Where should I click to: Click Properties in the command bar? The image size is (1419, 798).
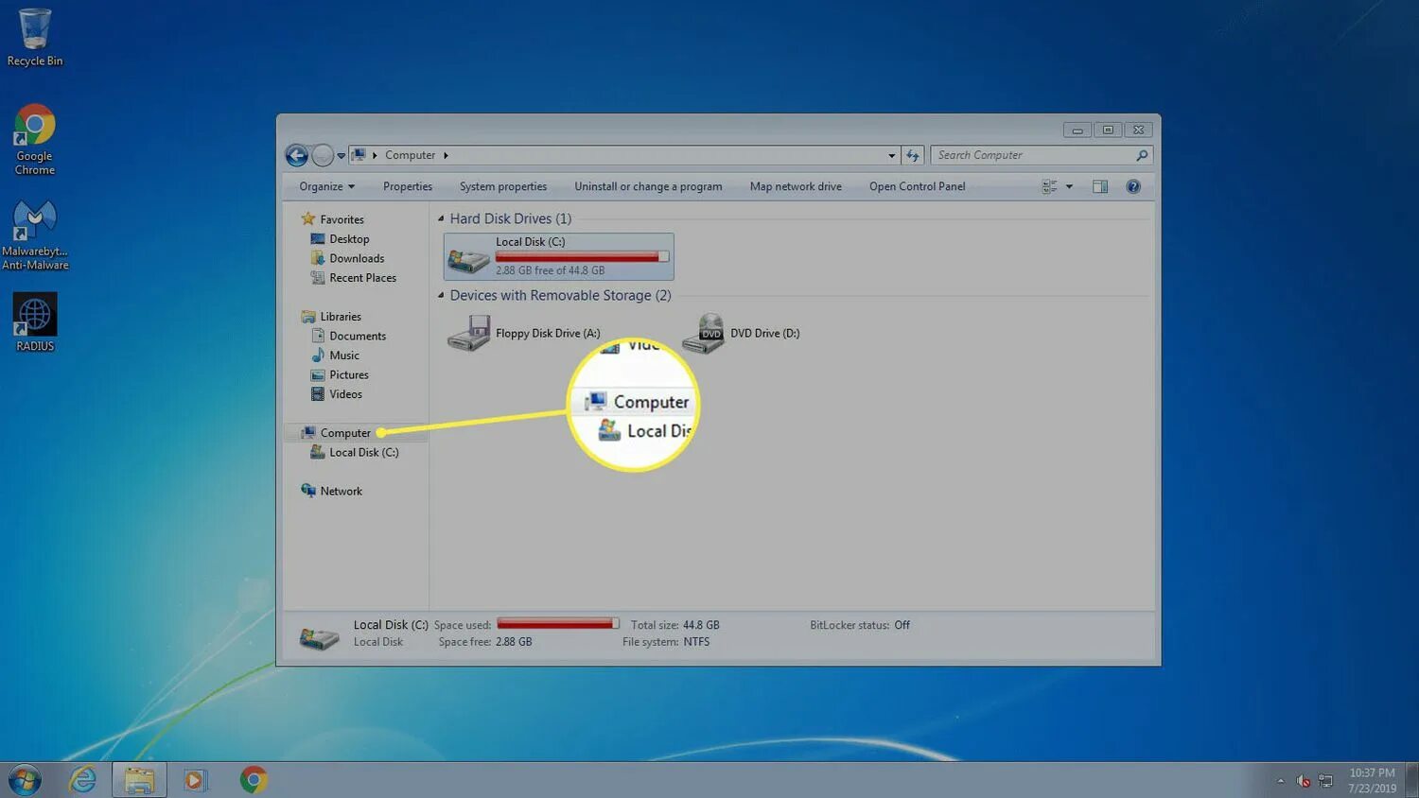[408, 186]
